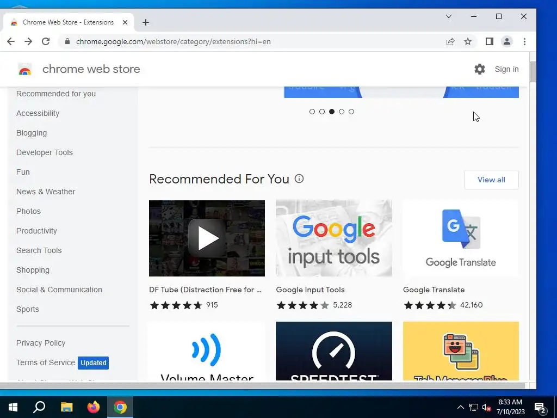This screenshot has width=557, height=418.
Task: Select the fourth carousel dot
Action: (342, 112)
